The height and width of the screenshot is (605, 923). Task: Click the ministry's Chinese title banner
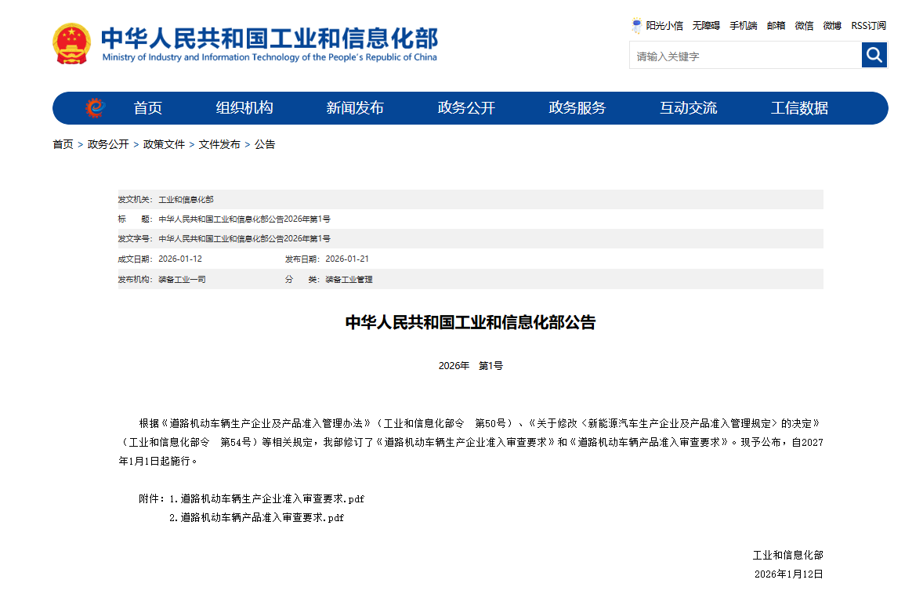tap(270, 38)
